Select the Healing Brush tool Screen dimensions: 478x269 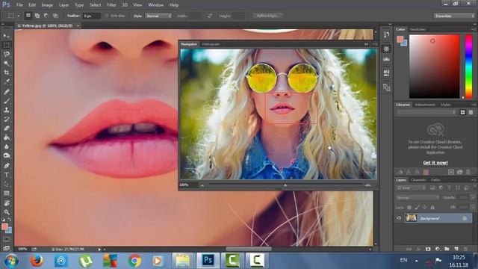(7, 91)
